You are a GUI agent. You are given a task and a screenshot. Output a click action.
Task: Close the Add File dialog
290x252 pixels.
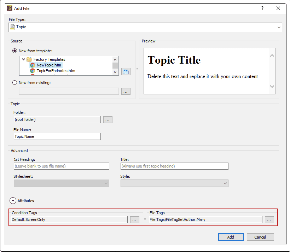278,8
